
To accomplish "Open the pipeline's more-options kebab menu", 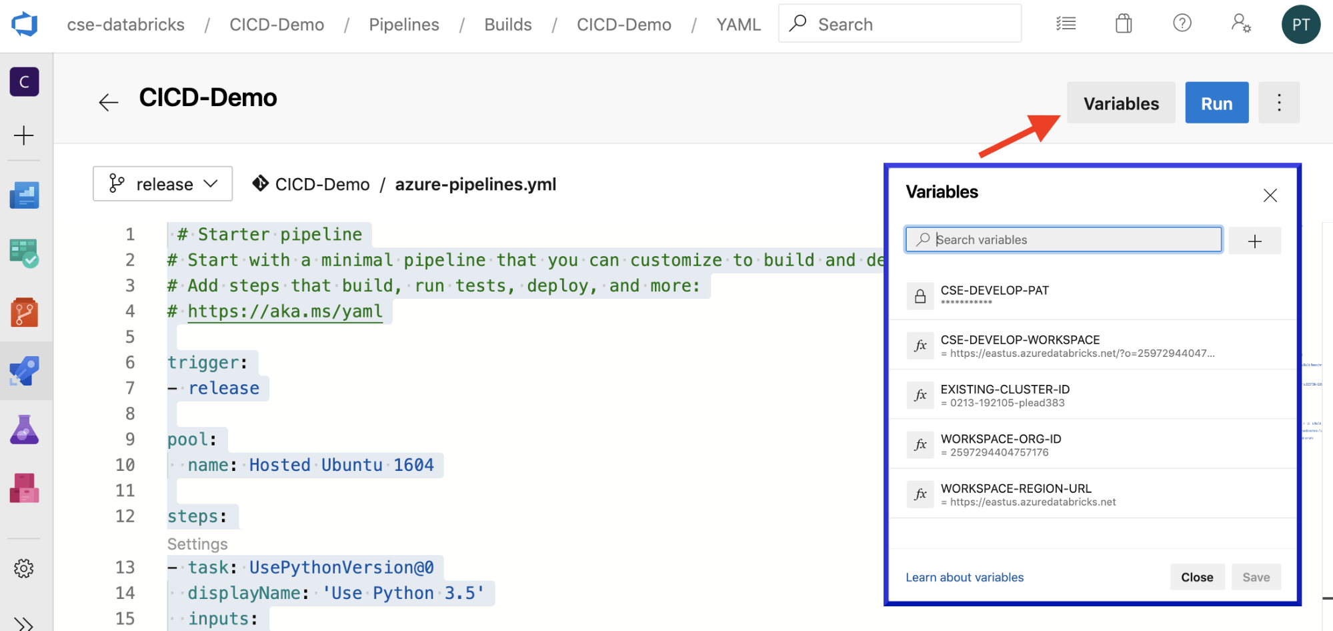I will click(x=1278, y=103).
